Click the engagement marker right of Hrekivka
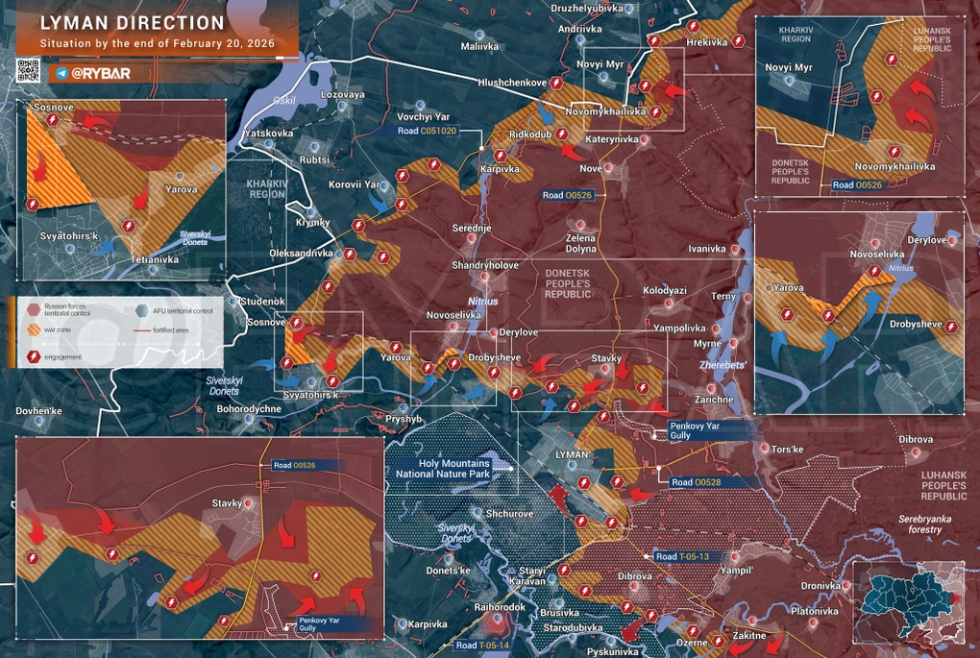The width and height of the screenshot is (980, 658). tap(738, 40)
